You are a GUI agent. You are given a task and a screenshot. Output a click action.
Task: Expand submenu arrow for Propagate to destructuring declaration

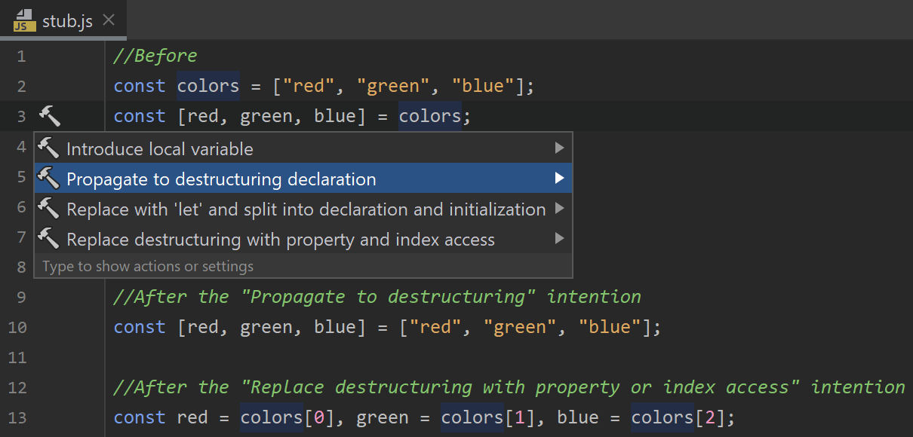pos(559,179)
